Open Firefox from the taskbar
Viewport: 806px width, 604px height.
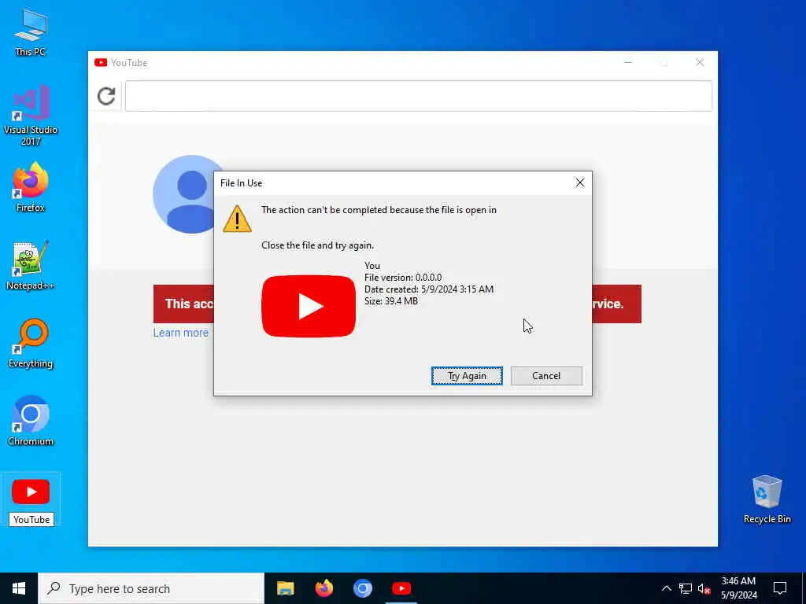[324, 588]
